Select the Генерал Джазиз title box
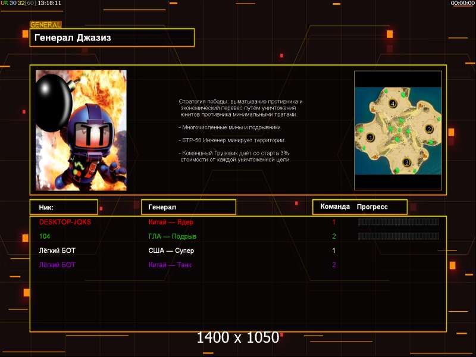The width and height of the screenshot is (476, 357). click(x=112, y=37)
